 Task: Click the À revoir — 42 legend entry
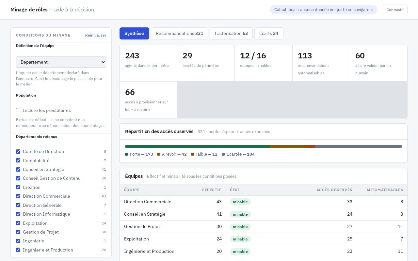pos(172,154)
